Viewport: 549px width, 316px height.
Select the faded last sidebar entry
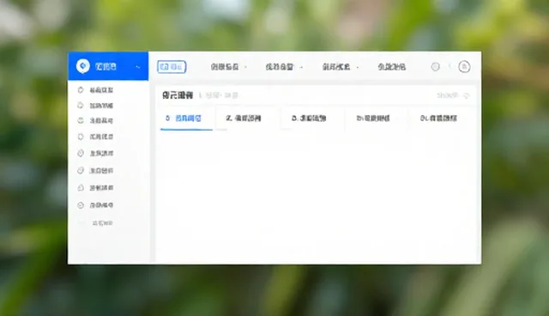(x=102, y=223)
